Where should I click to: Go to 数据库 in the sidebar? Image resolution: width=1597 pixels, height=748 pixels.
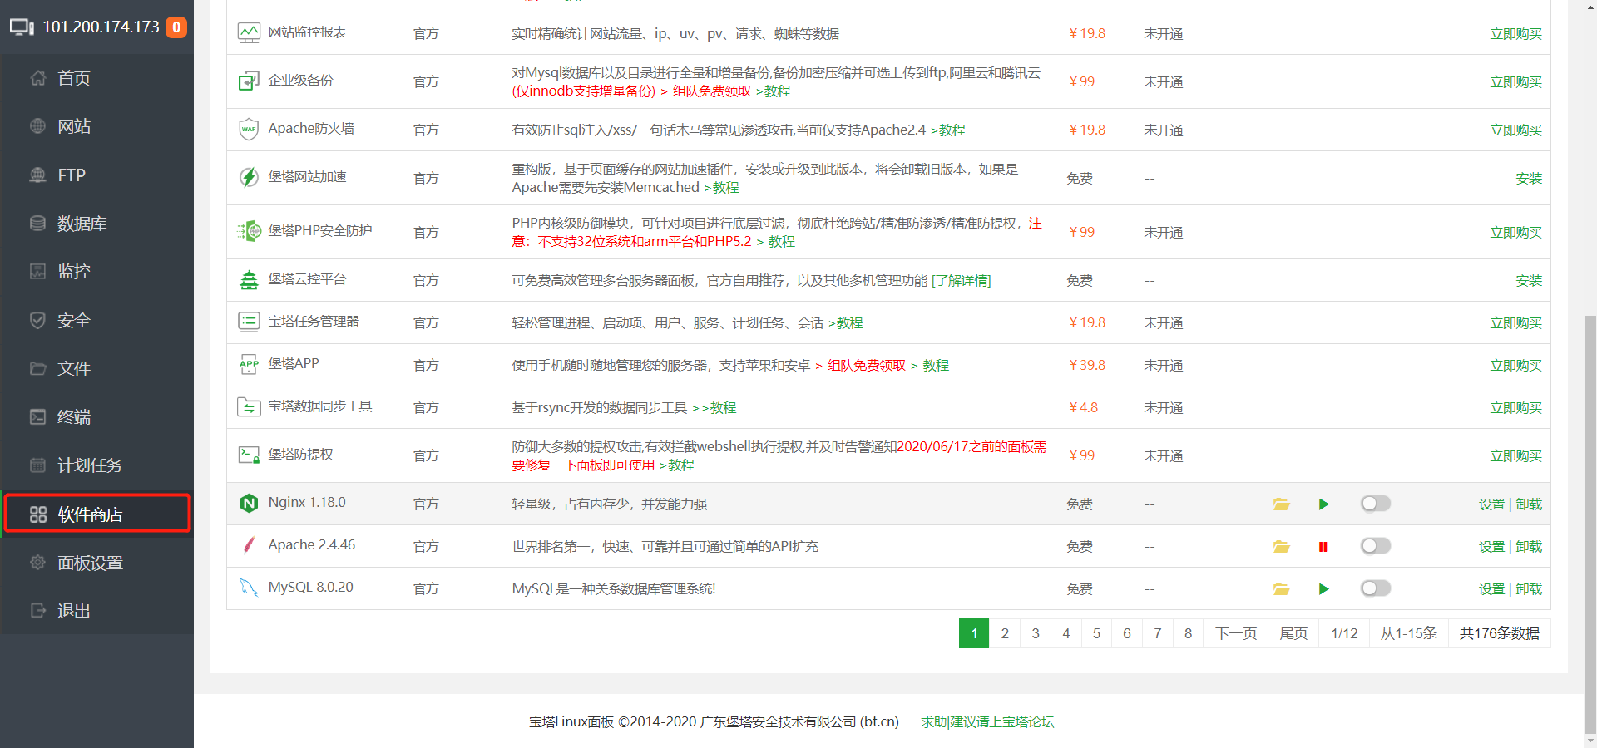[82, 224]
